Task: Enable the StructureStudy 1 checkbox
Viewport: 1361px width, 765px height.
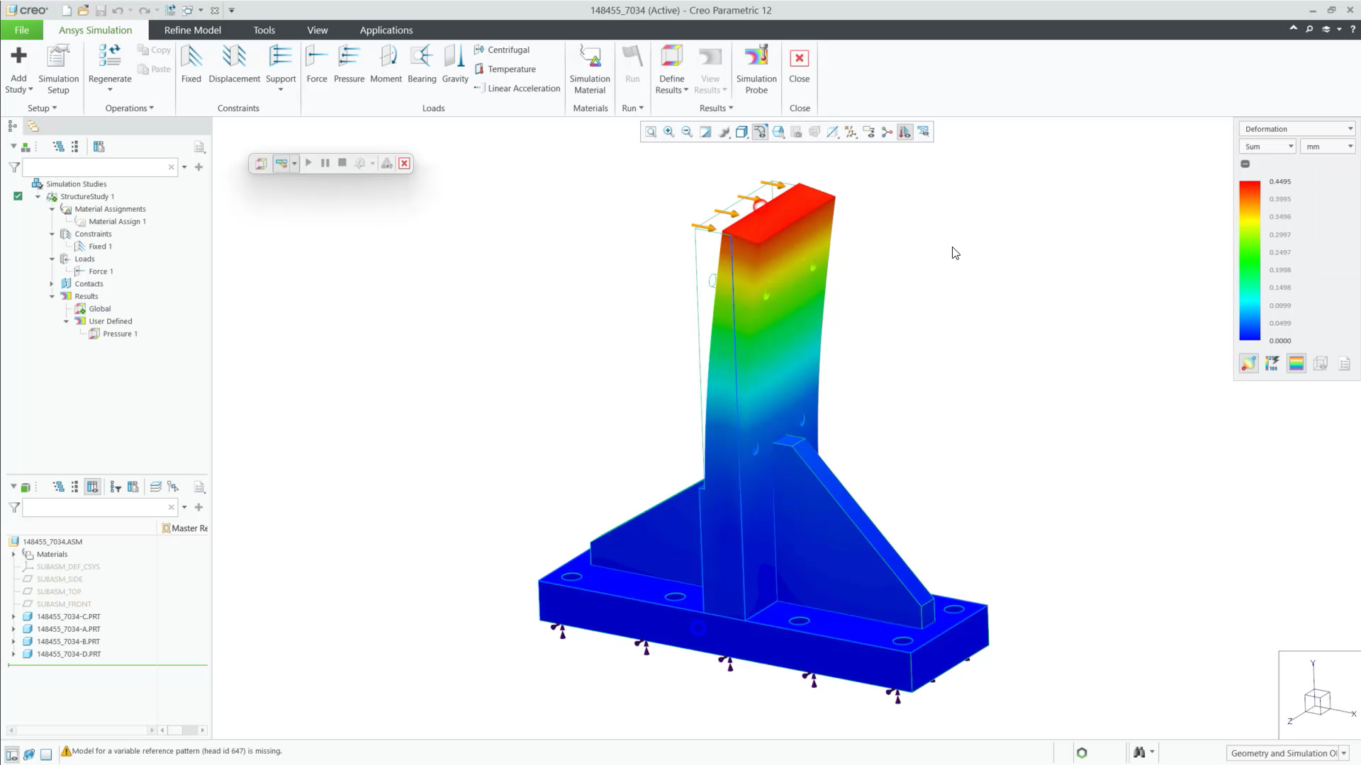Action: (x=18, y=196)
